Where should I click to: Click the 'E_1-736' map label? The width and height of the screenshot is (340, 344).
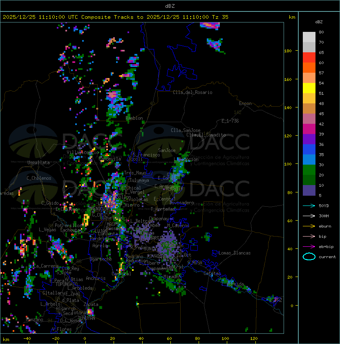(x=230, y=121)
